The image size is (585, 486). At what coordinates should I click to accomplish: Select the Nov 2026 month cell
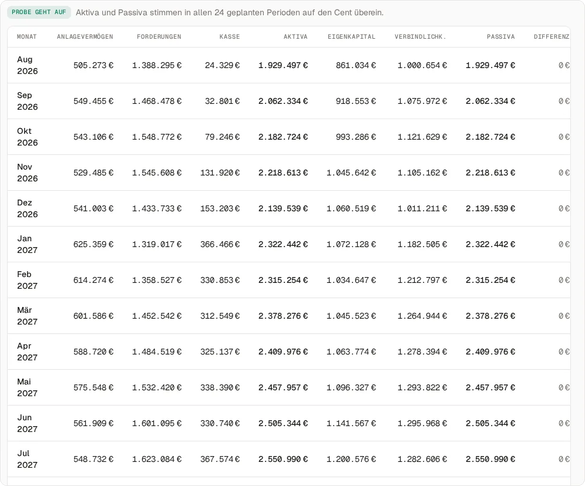click(x=27, y=173)
